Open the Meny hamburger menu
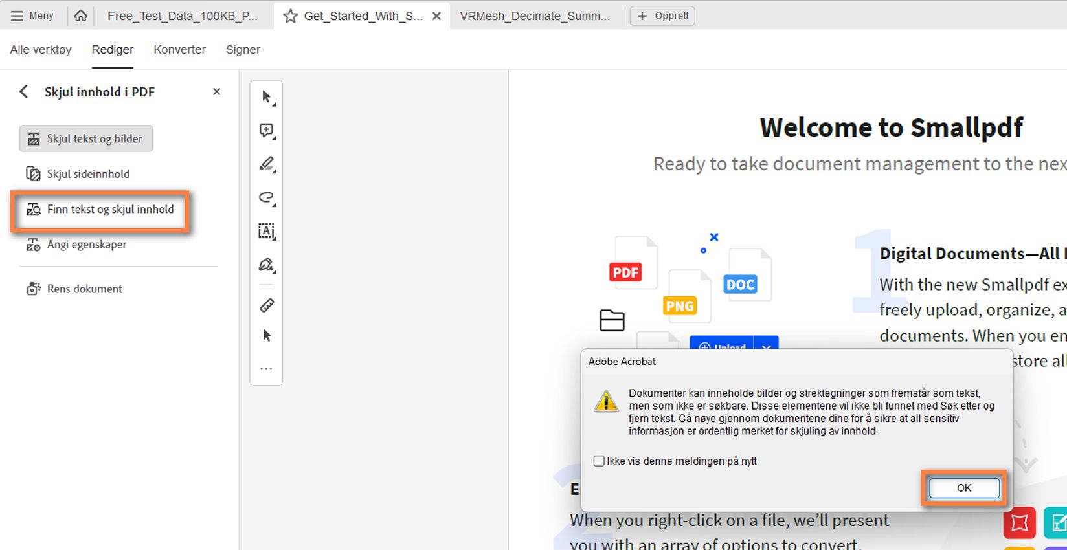Viewport: 1067px width, 550px height. coord(32,16)
